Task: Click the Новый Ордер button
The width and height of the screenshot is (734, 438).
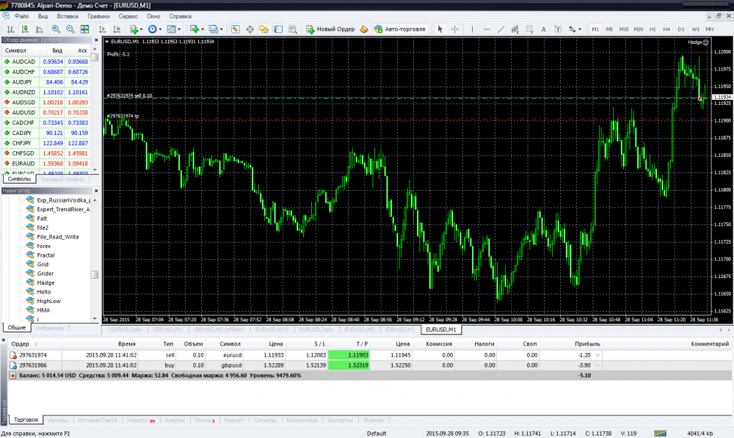Action: pos(330,29)
